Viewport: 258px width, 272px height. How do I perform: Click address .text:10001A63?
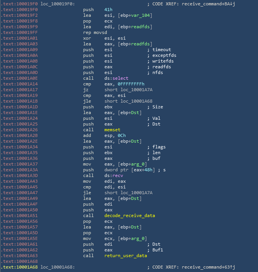click(19, 256)
